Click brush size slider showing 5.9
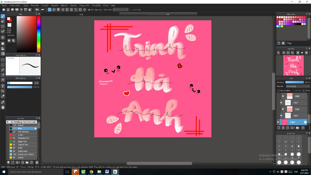 [x=20, y=83]
